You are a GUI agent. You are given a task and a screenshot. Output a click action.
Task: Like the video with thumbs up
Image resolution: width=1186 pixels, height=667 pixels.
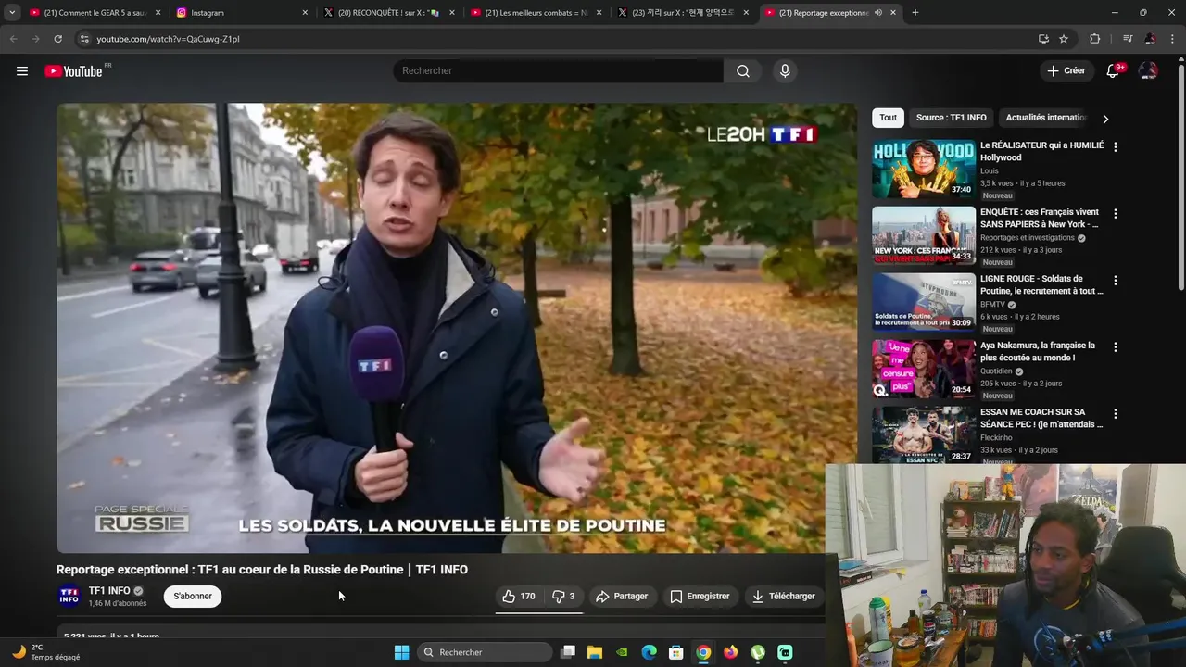click(x=519, y=596)
